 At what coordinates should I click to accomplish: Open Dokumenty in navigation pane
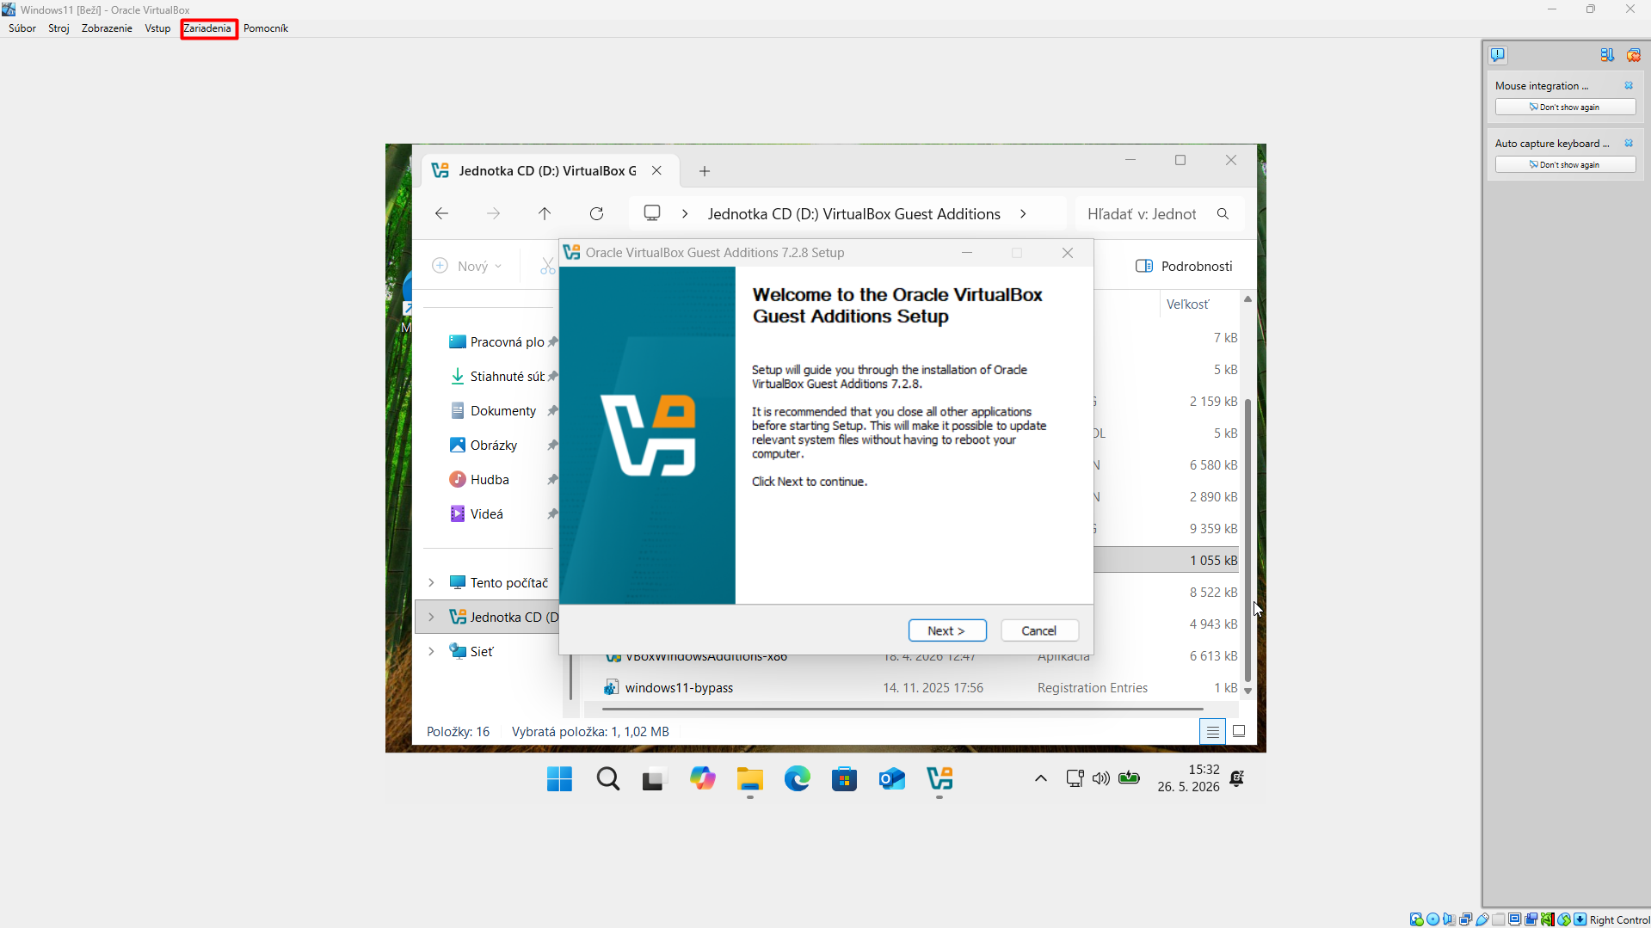[x=502, y=411]
